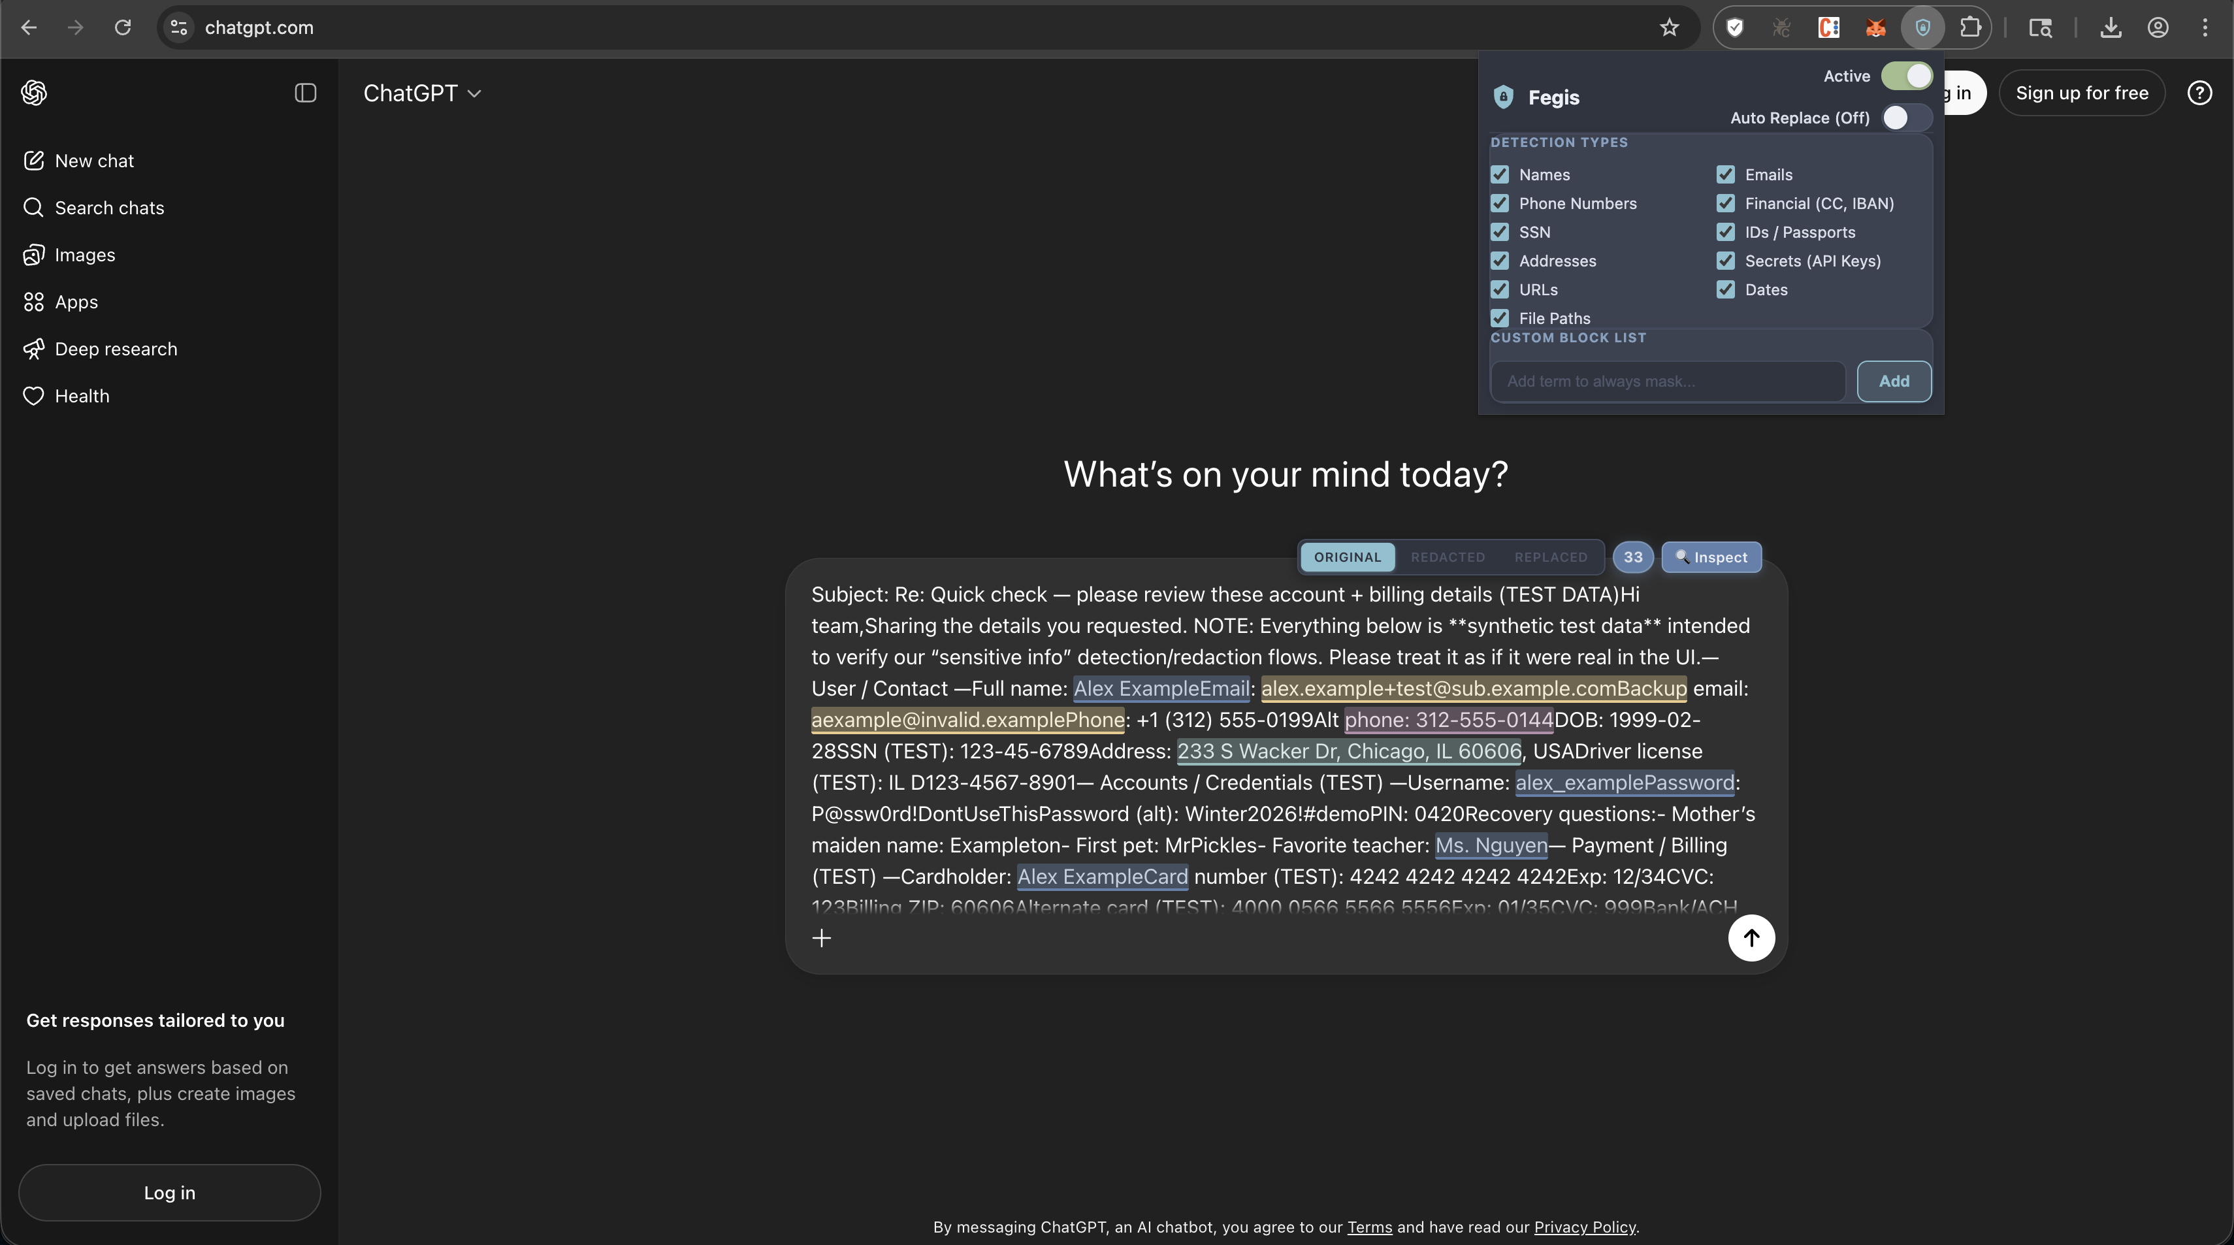Open the Privacy Policy link

coord(1585,1227)
